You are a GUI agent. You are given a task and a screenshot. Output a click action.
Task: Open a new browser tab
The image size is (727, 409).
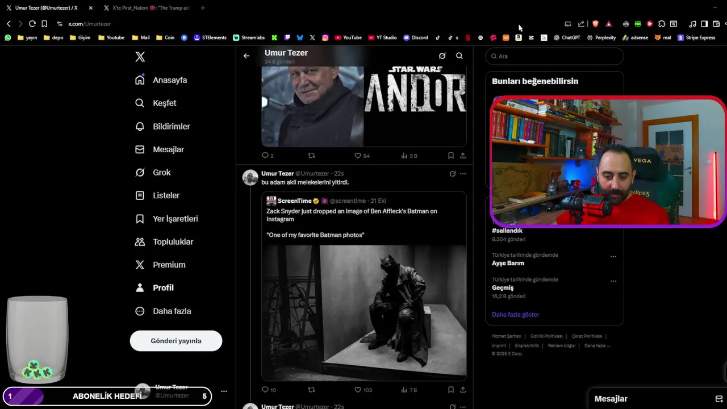pos(203,8)
